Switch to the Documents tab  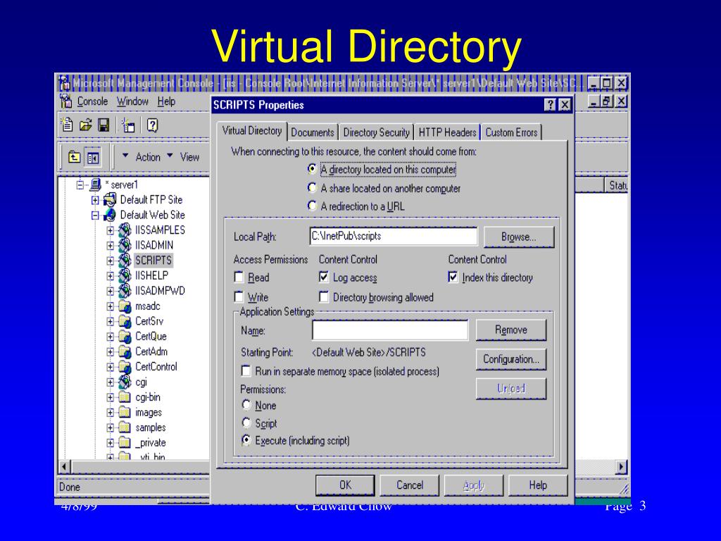click(313, 132)
